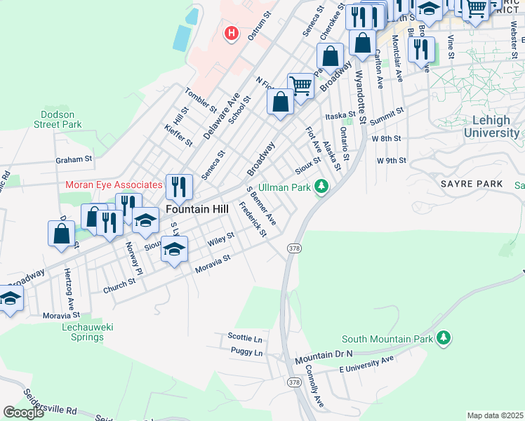The width and height of the screenshot is (525, 421).
Task: Click the Dodson Street Park label
Action: tap(58, 119)
